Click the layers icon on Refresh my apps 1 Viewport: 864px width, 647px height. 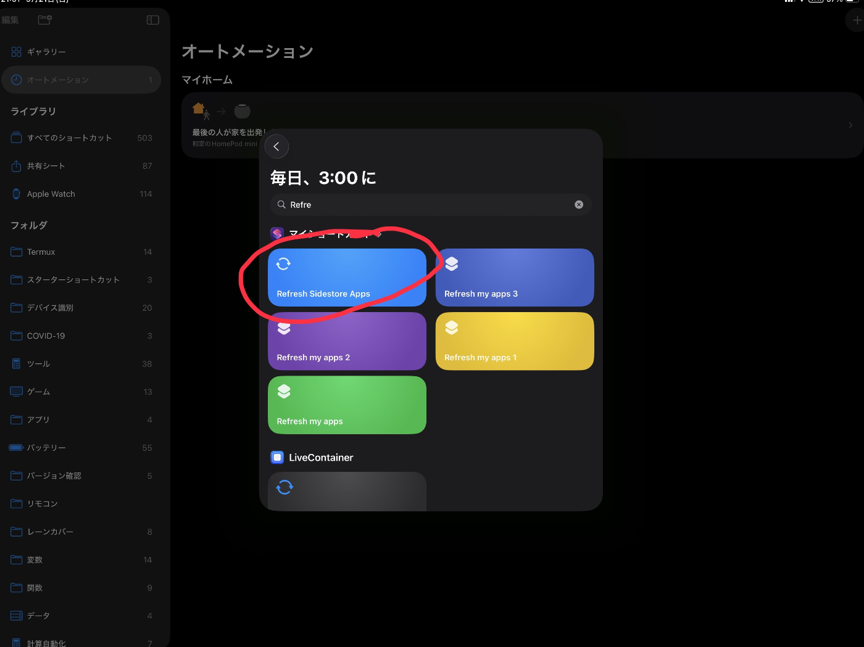(x=452, y=328)
